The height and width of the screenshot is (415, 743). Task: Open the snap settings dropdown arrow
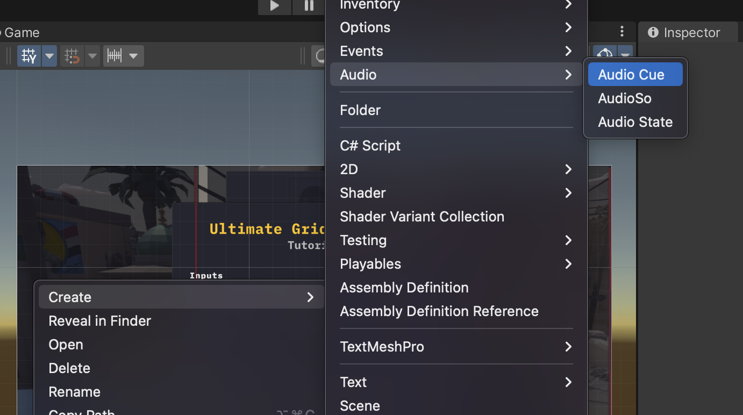click(91, 55)
